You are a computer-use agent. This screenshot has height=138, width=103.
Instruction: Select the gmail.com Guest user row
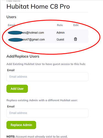[x=47, y=39]
